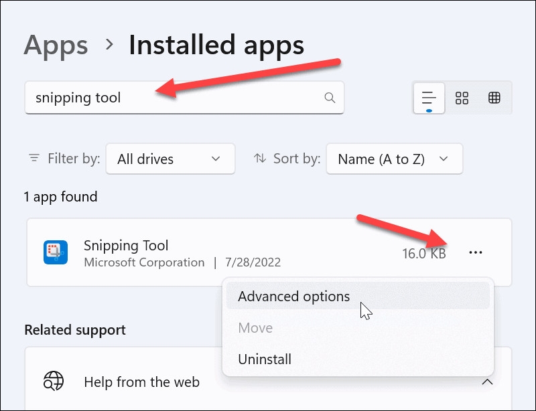Open the Help from the web support link
Viewport: 536px width, 411px height.
141,382
